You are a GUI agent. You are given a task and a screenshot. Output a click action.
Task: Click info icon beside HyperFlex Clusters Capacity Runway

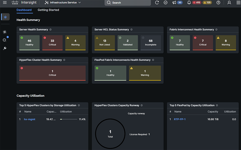142,105
